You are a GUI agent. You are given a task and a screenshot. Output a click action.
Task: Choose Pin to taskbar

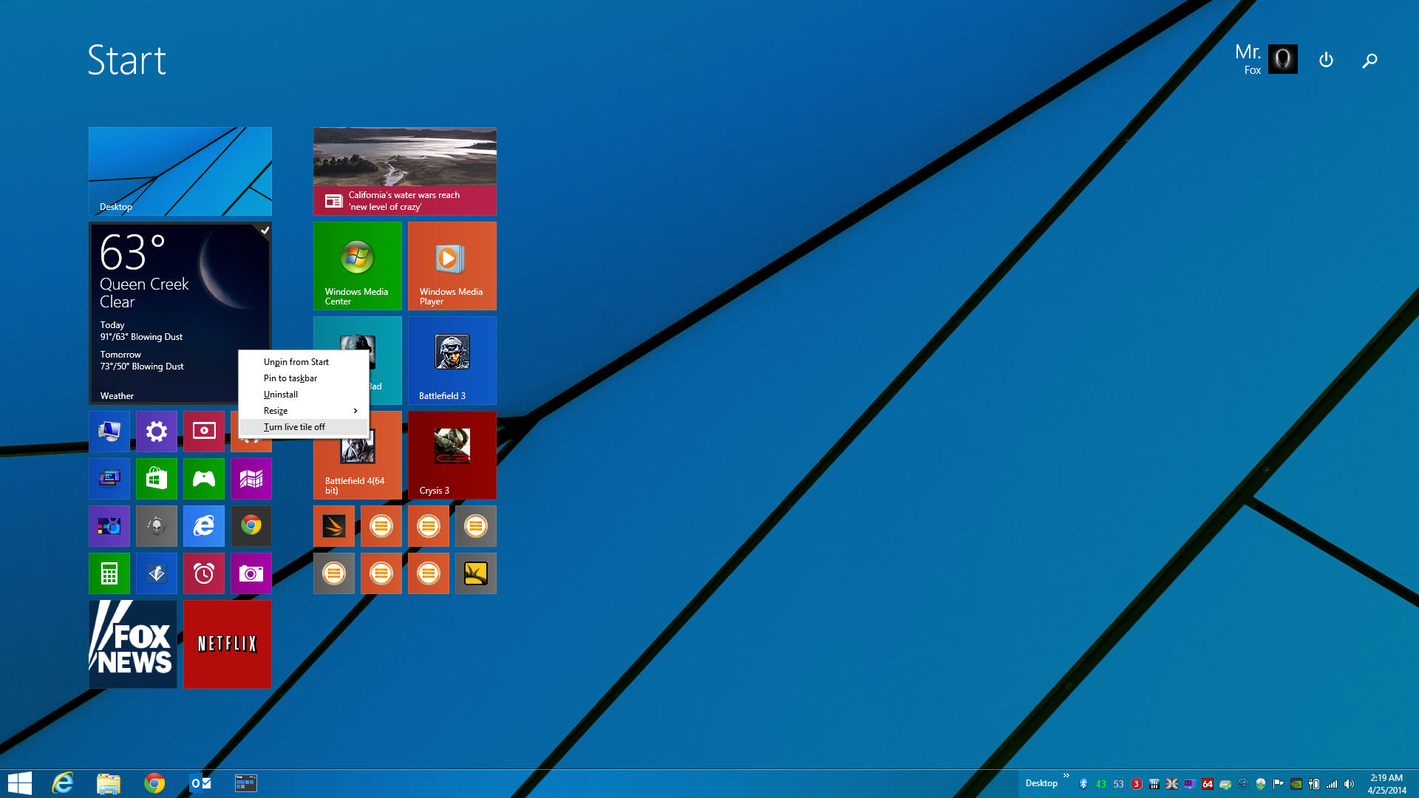tap(304, 378)
